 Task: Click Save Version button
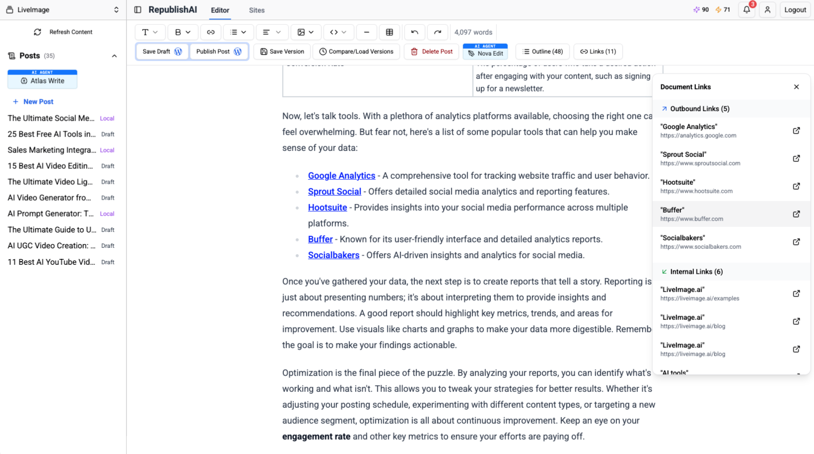[x=282, y=52]
